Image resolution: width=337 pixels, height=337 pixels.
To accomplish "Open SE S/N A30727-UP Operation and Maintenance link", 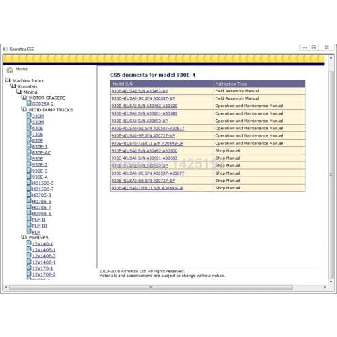I will 143,136.
